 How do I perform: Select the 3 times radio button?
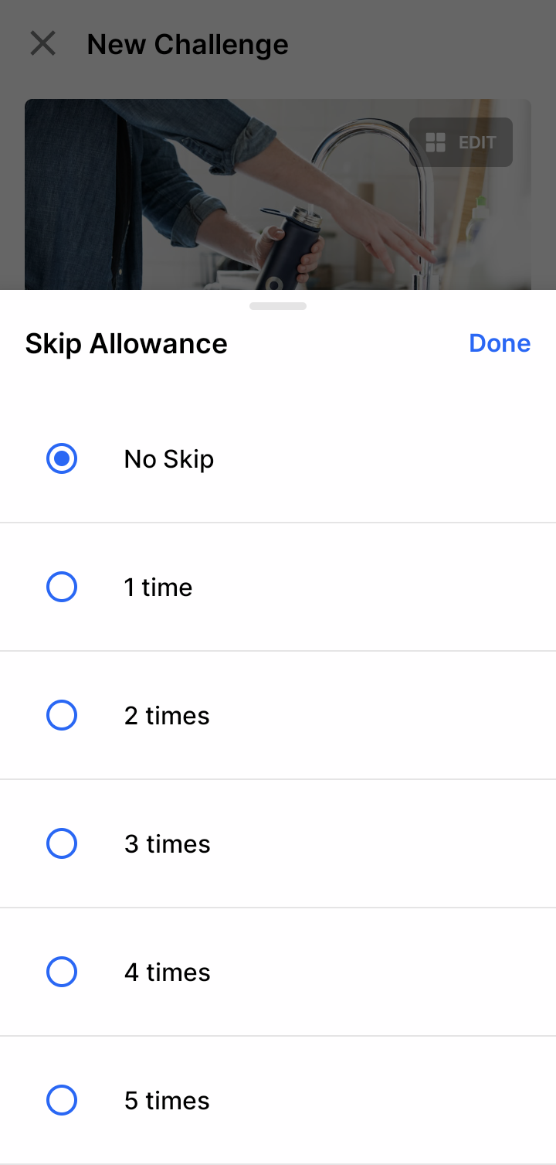pyautogui.click(x=62, y=844)
